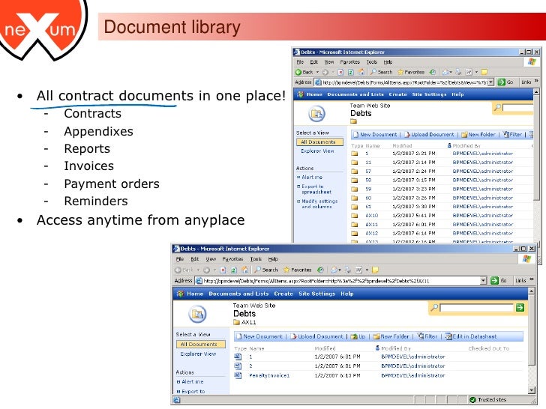Expand address bar dropdown in front window
546x409 pixels.
pos(483,280)
